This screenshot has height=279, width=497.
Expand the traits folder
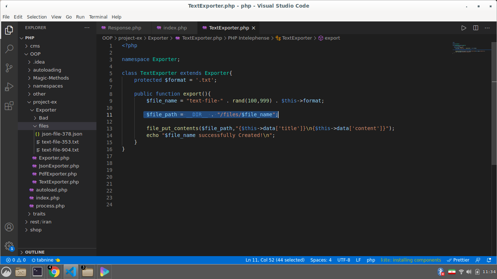tap(57, 214)
